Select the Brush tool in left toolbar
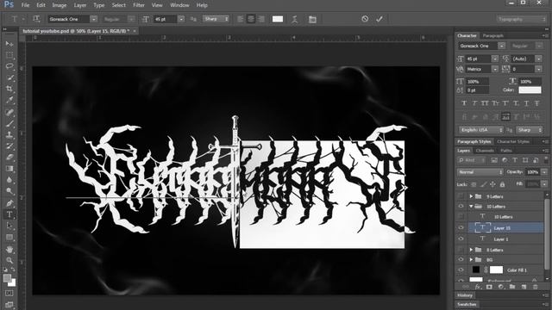This screenshot has width=552, height=310. click(x=9, y=124)
